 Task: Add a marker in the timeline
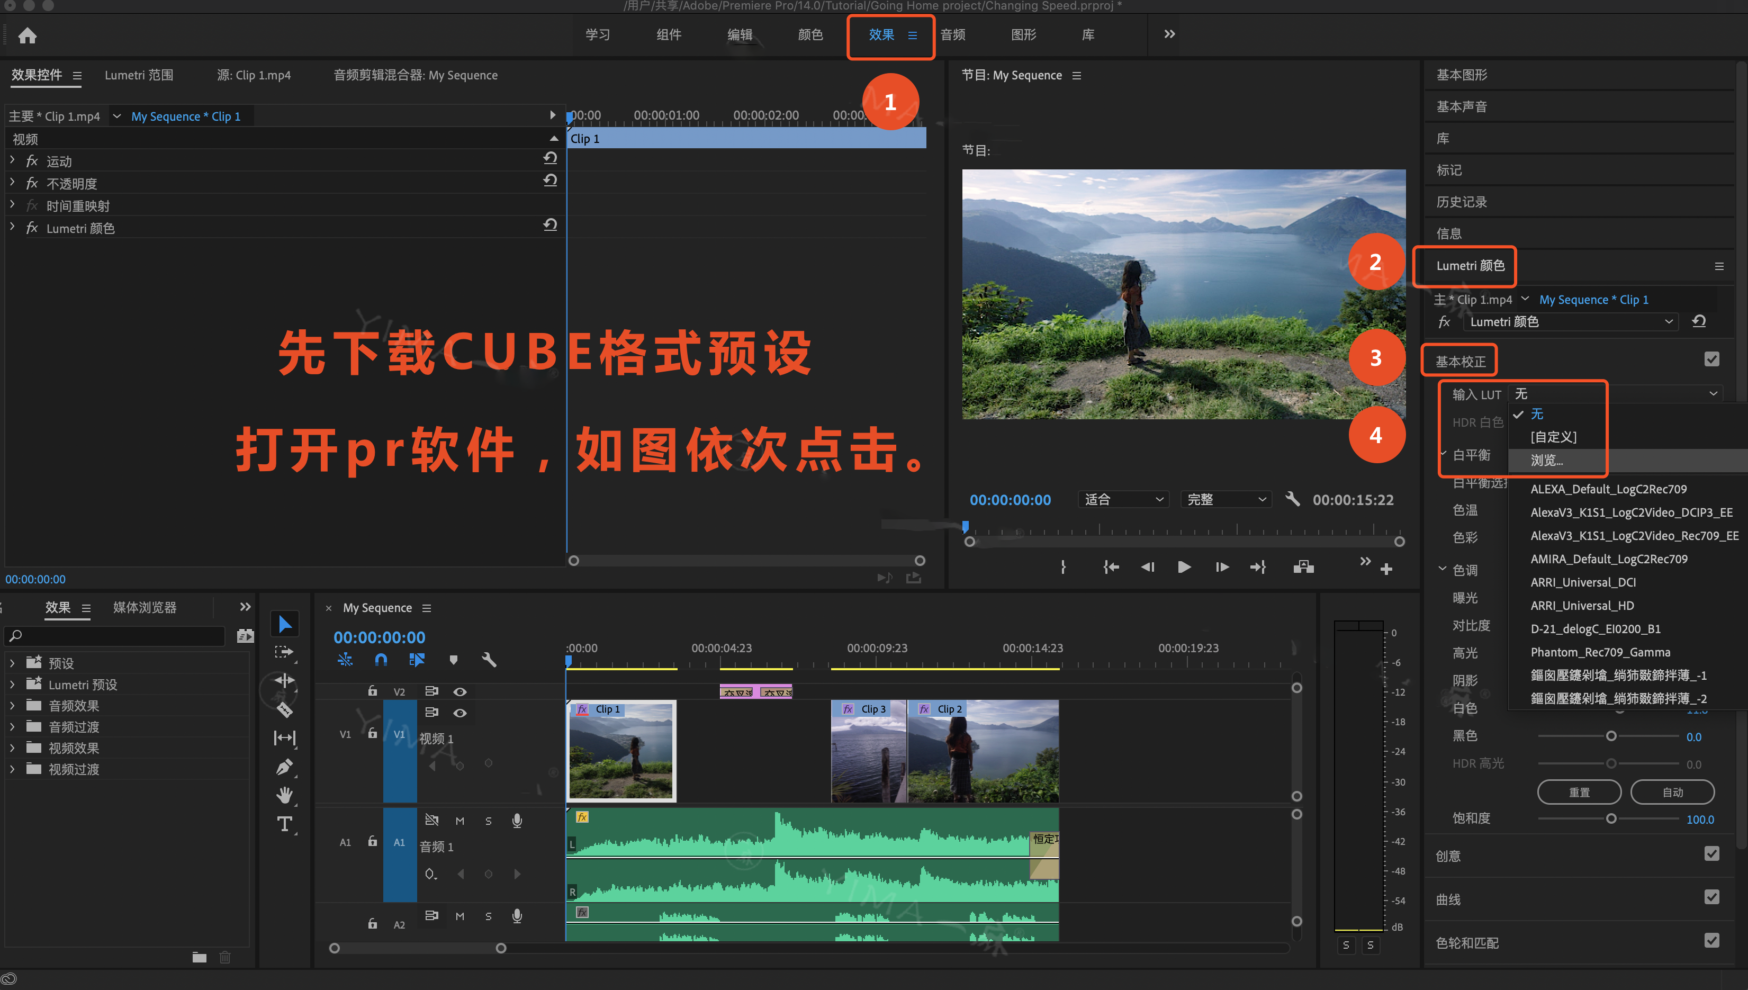tap(454, 659)
